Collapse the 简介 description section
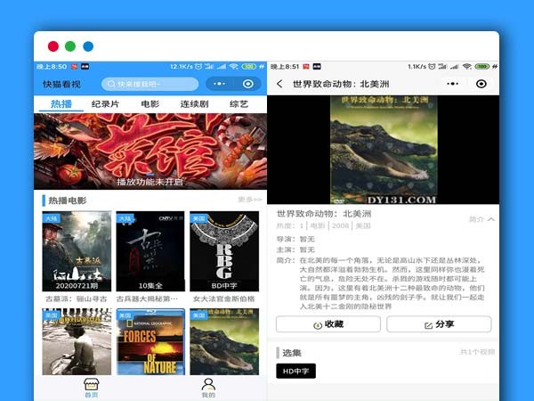Viewport: 534px width, 401px height. pos(481,219)
